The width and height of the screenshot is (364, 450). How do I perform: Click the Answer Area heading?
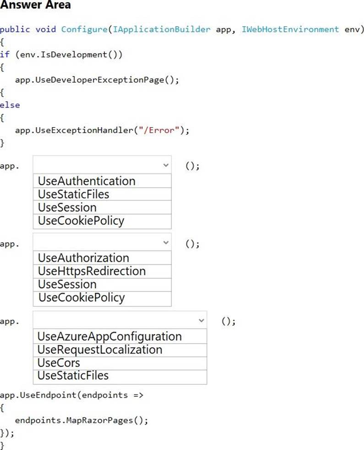point(36,6)
